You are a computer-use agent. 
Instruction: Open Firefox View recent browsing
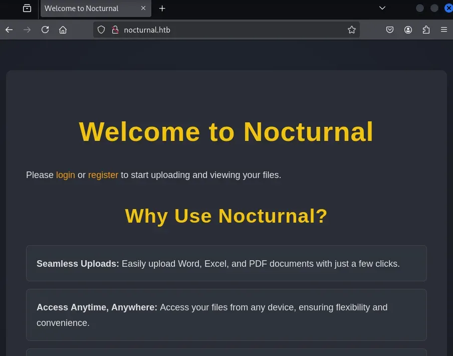[x=27, y=9]
